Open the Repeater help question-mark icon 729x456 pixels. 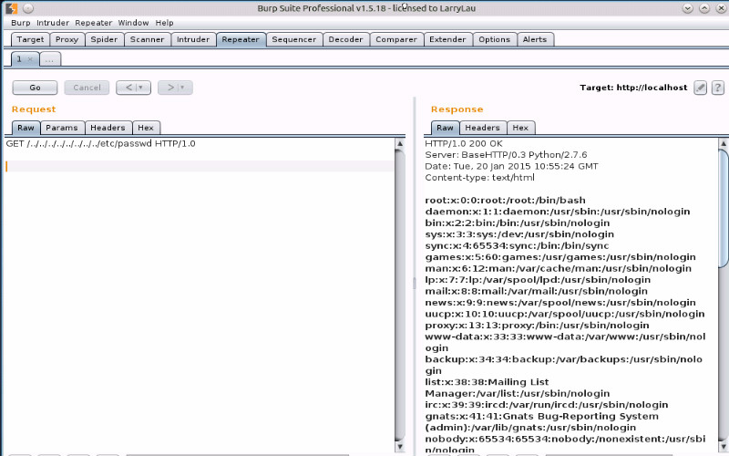tap(718, 88)
